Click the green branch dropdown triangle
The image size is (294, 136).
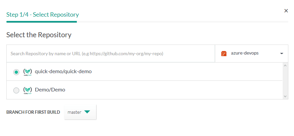point(87,112)
